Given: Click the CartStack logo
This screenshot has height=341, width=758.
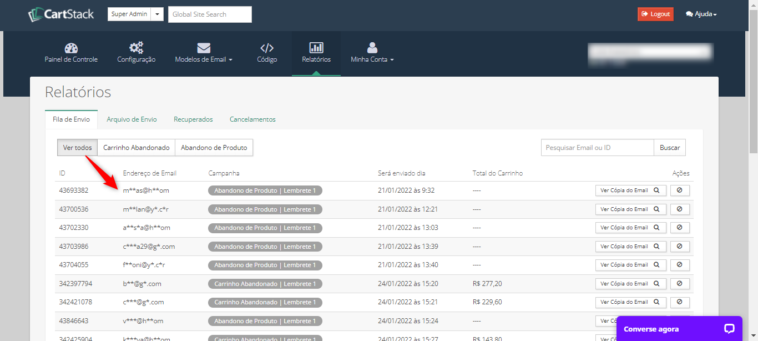Looking at the screenshot, I should tap(62, 14).
